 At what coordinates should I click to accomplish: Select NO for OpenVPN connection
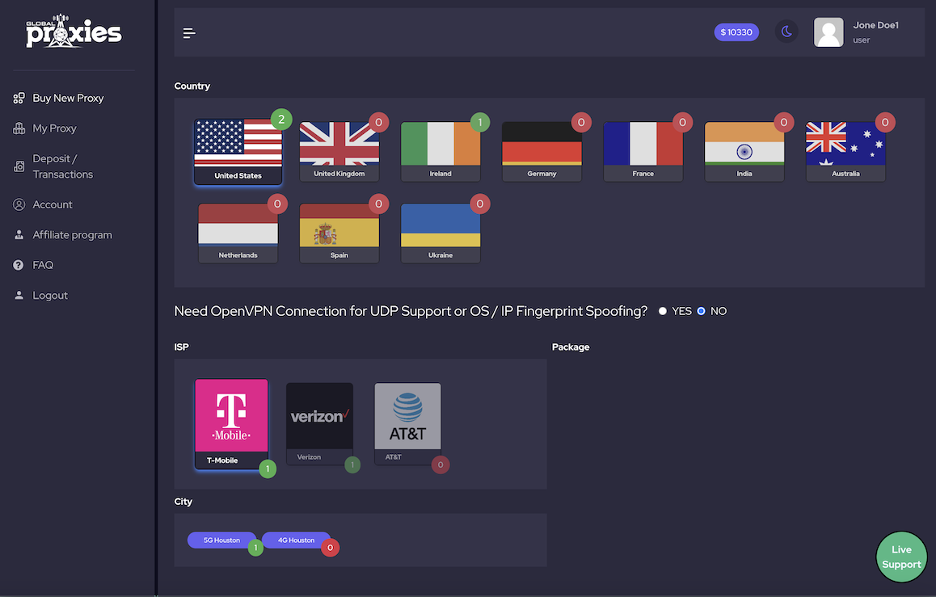[702, 311]
